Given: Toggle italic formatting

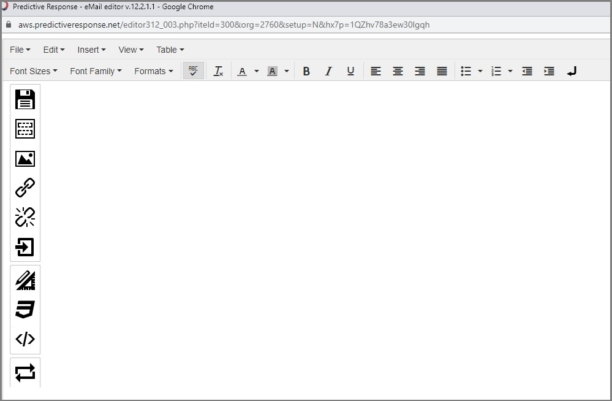Looking at the screenshot, I should click(x=328, y=71).
